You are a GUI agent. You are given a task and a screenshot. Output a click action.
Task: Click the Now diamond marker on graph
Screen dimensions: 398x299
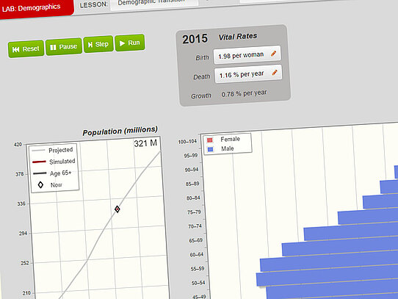117,209
